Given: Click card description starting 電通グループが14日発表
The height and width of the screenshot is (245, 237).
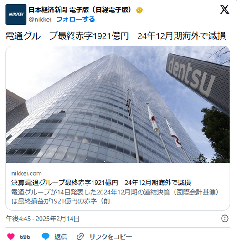Looking at the screenshot, I should pos(115,197).
